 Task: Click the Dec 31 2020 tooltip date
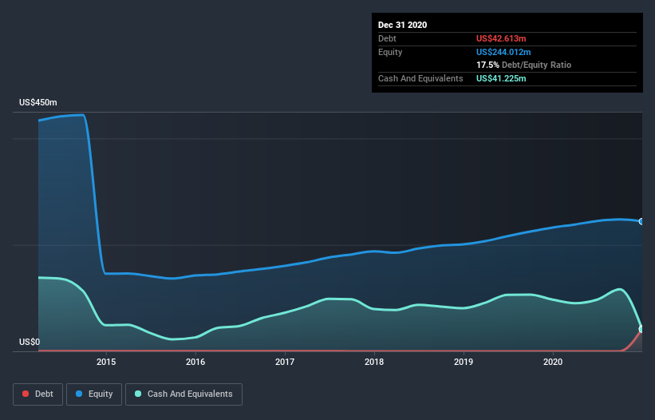[403, 25]
